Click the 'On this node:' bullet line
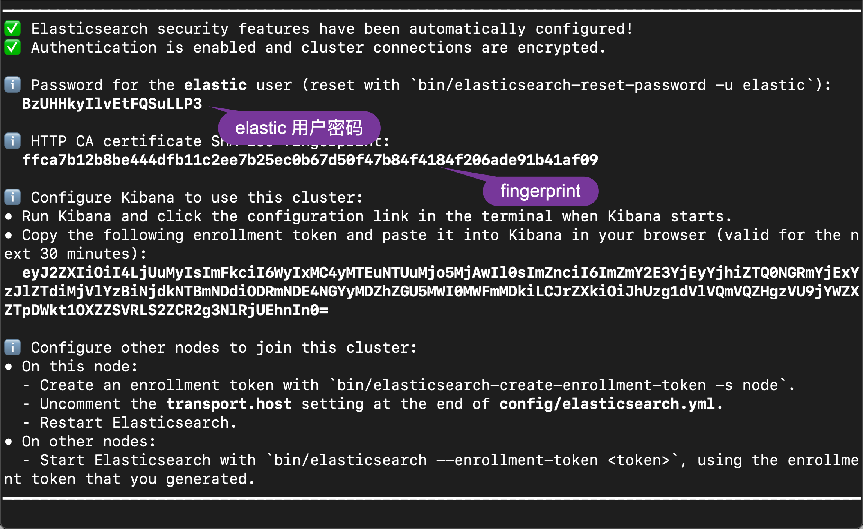 80,367
